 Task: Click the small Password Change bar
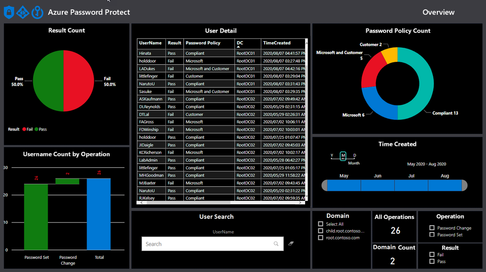(x=67, y=181)
